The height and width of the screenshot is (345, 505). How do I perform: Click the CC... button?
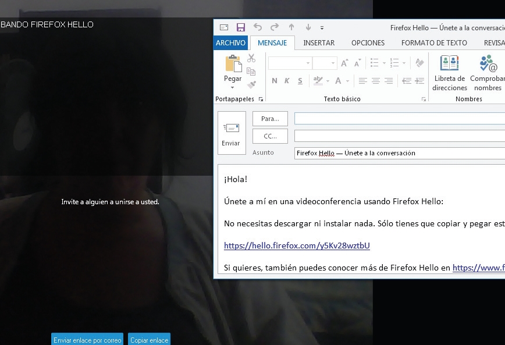(270, 136)
